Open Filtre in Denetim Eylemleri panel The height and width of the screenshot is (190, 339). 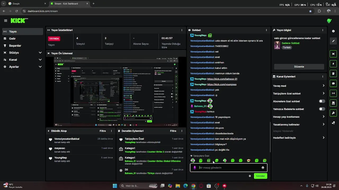(173, 131)
